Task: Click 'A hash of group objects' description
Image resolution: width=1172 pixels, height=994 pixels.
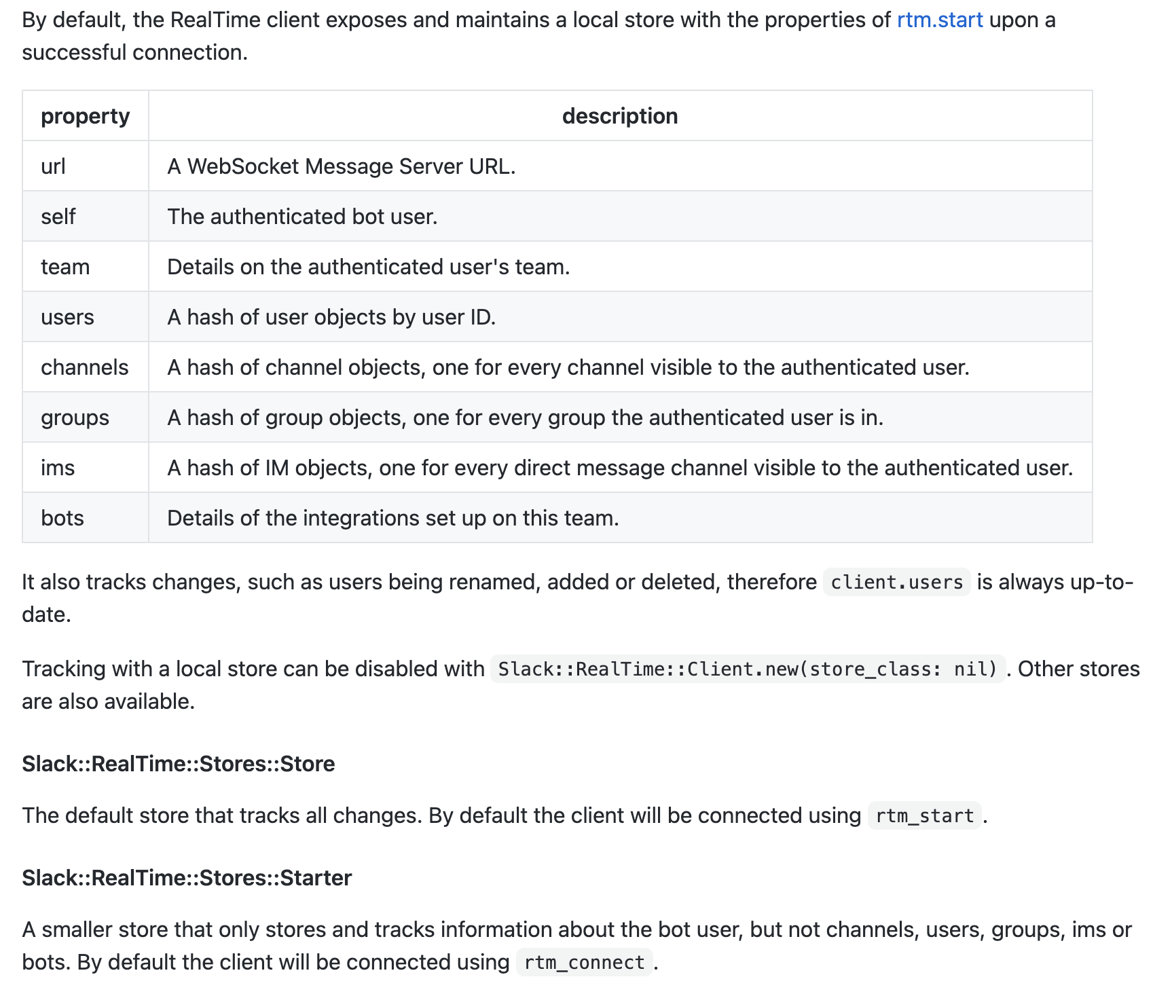Action: (x=620, y=418)
